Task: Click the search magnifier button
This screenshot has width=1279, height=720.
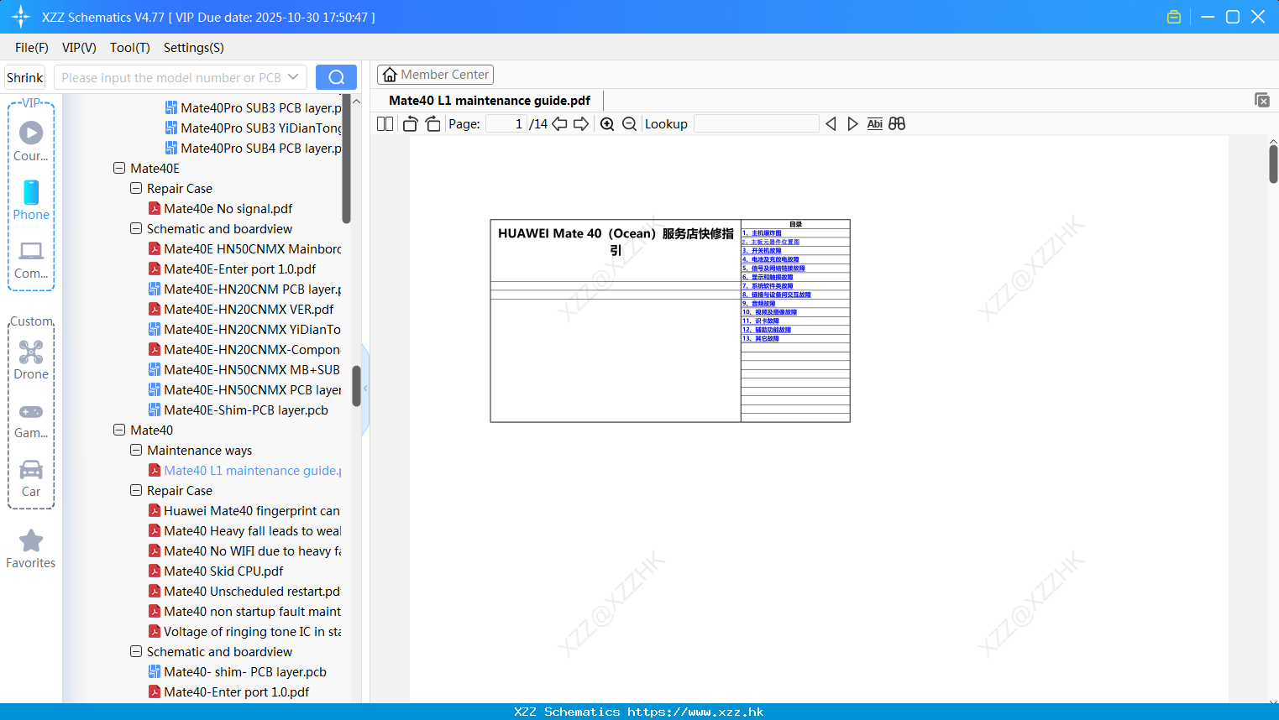Action: [336, 77]
